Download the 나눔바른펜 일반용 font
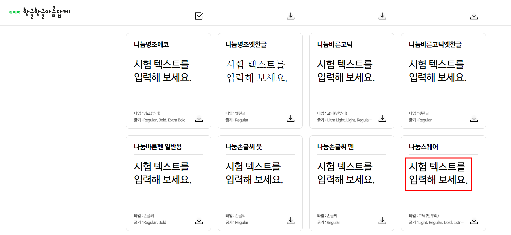The width and height of the screenshot is (511, 235). coord(199,220)
